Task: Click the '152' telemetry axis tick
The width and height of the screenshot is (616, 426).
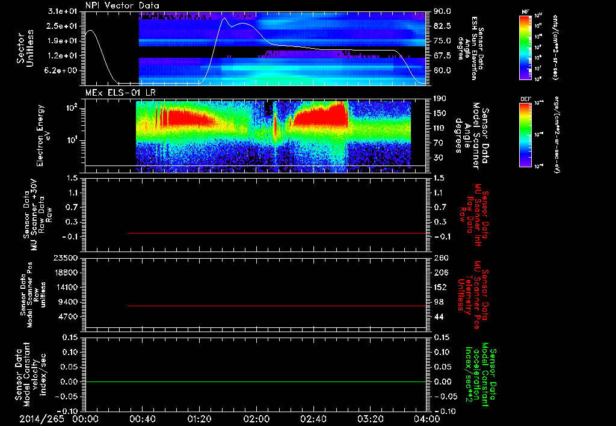Action: pos(441,287)
